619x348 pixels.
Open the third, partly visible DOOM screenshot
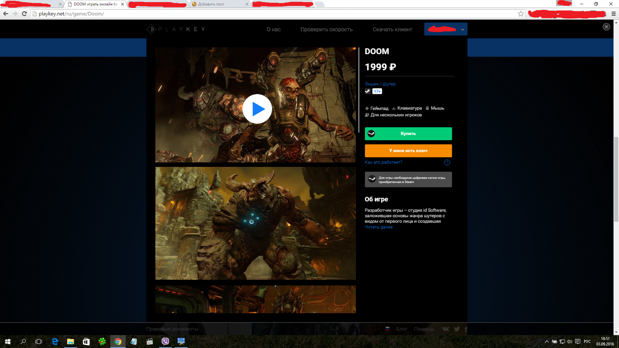tap(255, 299)
